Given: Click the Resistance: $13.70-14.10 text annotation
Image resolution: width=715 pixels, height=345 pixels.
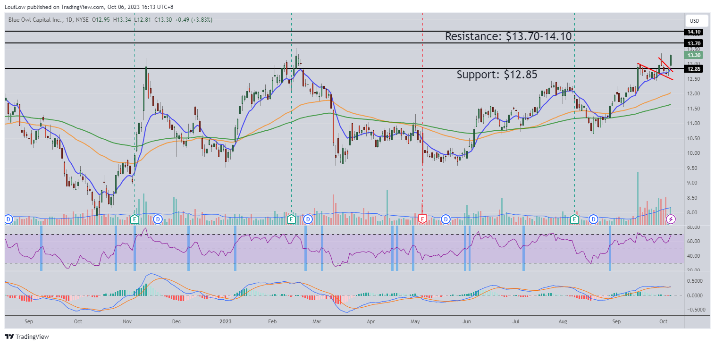Looking at the screenshot, I should click(x=509, y=36).
